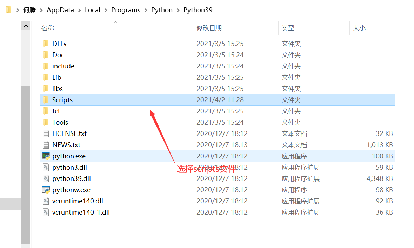The width and height of the screenshot is (414, 248).
Task: Select the DLLs folder name
Action: (x=59, y=44)
